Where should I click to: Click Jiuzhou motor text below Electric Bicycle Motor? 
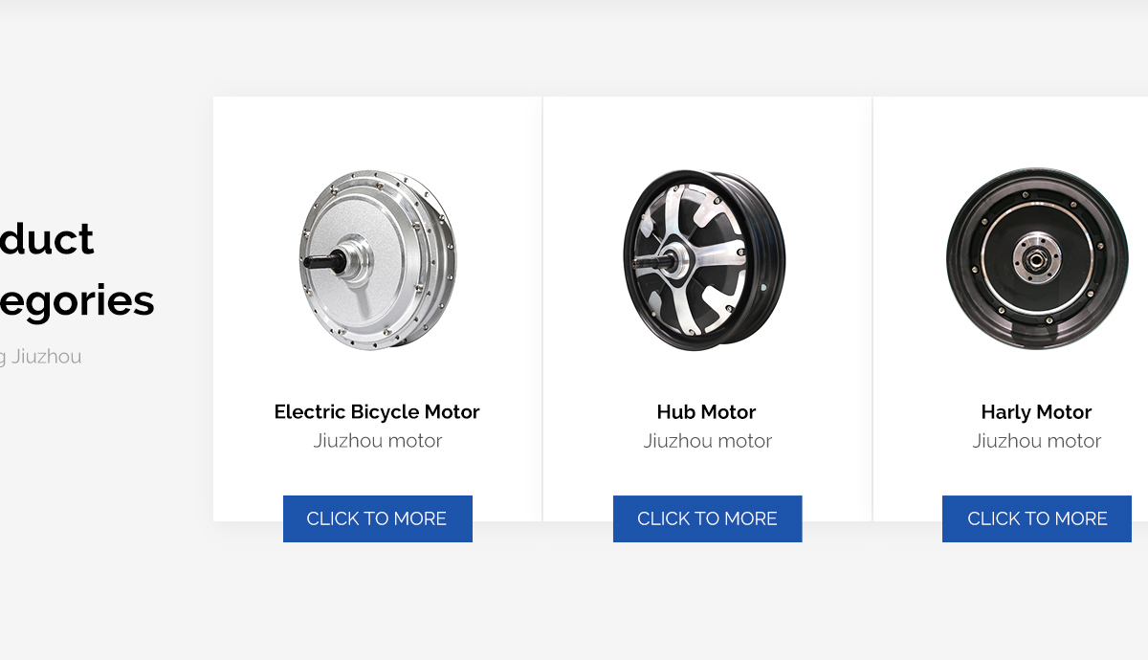(x=378, y=441)
